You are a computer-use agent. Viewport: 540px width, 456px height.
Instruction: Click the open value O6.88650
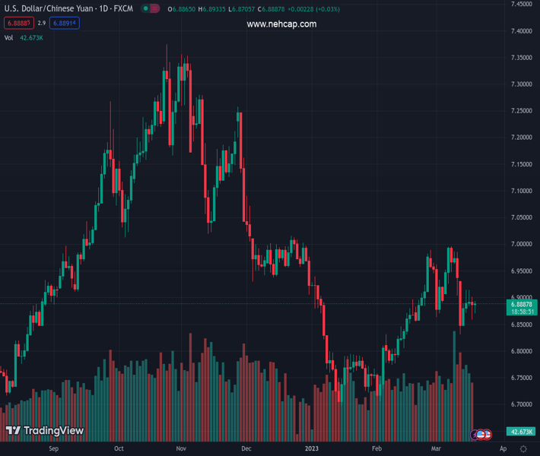click(x=182, y=9)
